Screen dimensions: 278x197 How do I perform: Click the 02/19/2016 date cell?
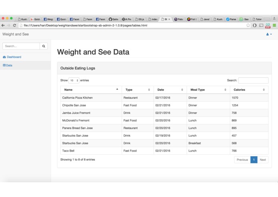pyautogui.click(x=170, y=136)
